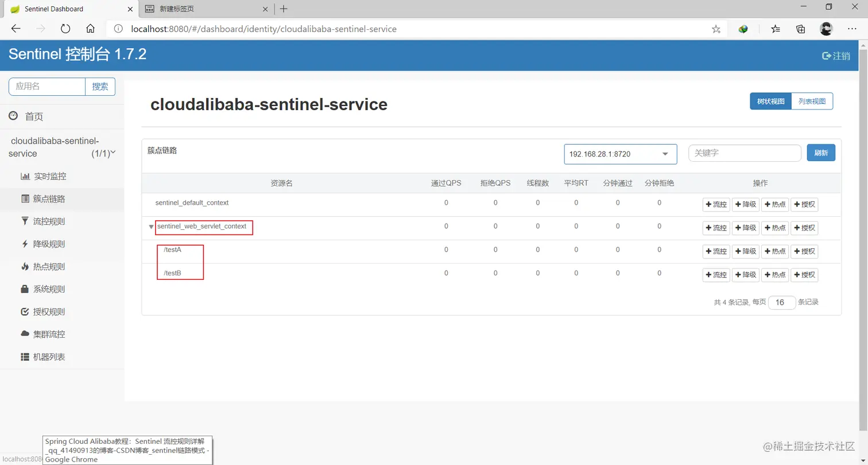Open 实时监控 menu item

[x=44, y=176]
